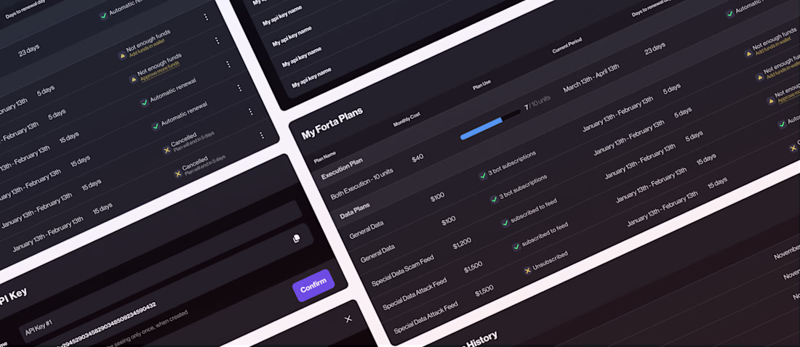Click green check on Both Execution's 23 days renewal status
The width and height of the screenshot is (800, 347).
click(x=730, y=14)
